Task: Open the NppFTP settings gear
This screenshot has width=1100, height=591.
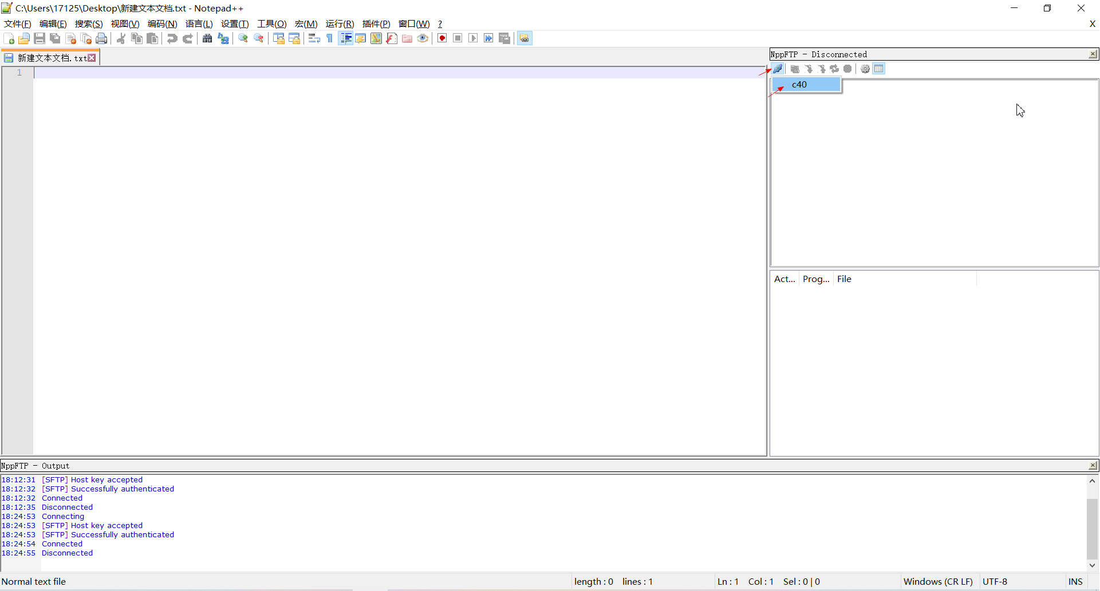Action: point(865,69)
